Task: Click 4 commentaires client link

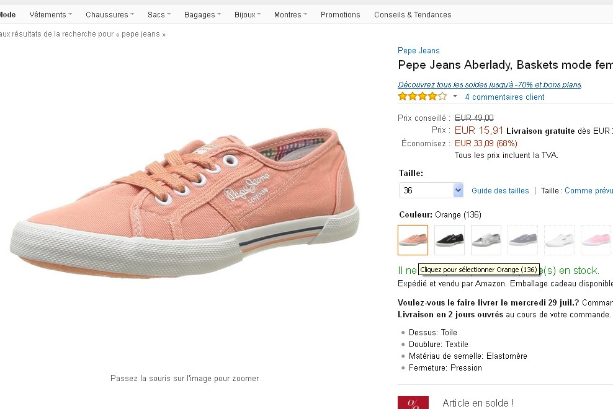Action: point(504,97)
